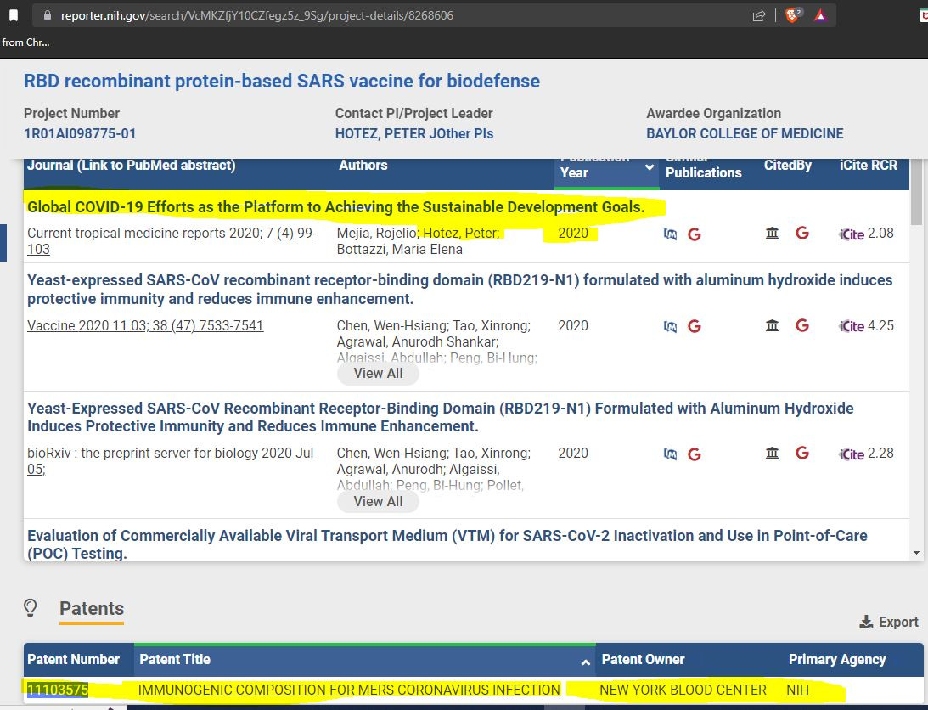Open CitedBy Google icon for Vaccine 2020 row
This screenshot has height=710, width=928.
coord(802,325)
